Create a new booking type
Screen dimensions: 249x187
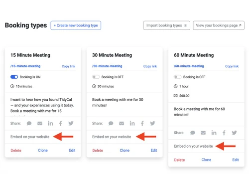(76, 25)
